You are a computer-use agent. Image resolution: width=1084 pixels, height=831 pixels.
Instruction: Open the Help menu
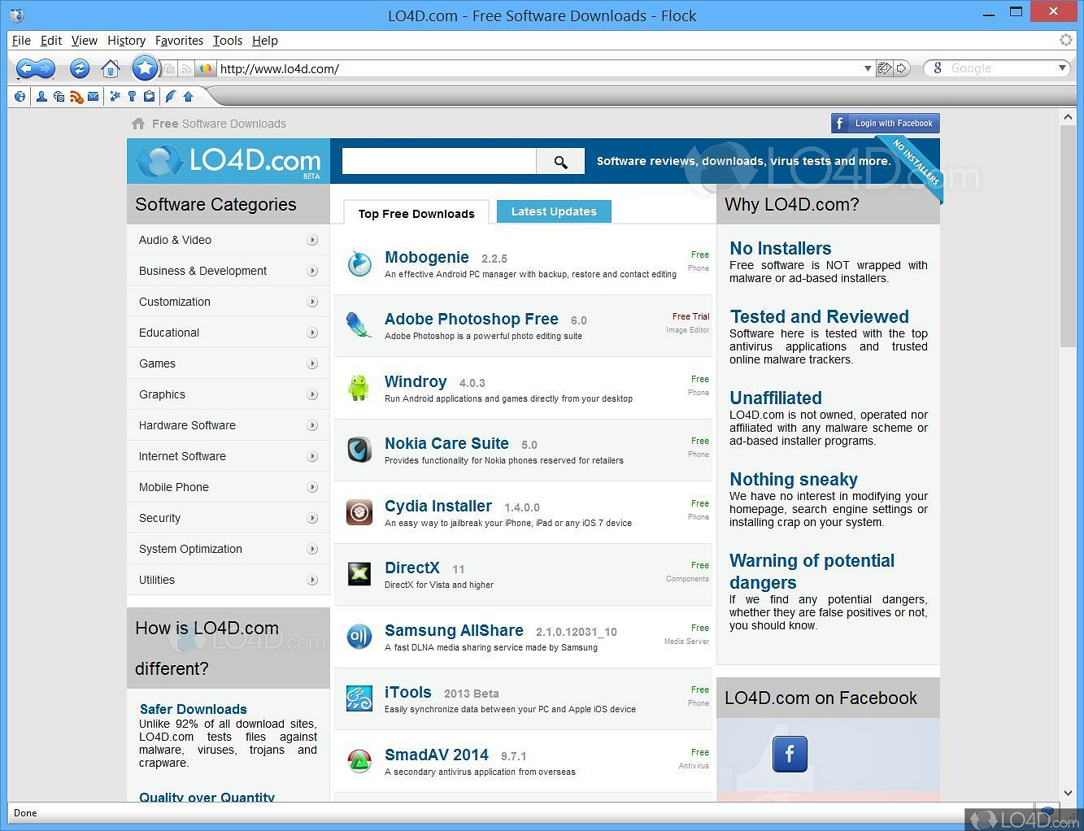point(265,40)
